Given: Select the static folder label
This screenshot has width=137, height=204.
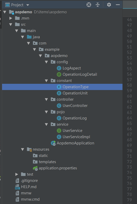Looking at the screenshot, I should pos(44,156).
